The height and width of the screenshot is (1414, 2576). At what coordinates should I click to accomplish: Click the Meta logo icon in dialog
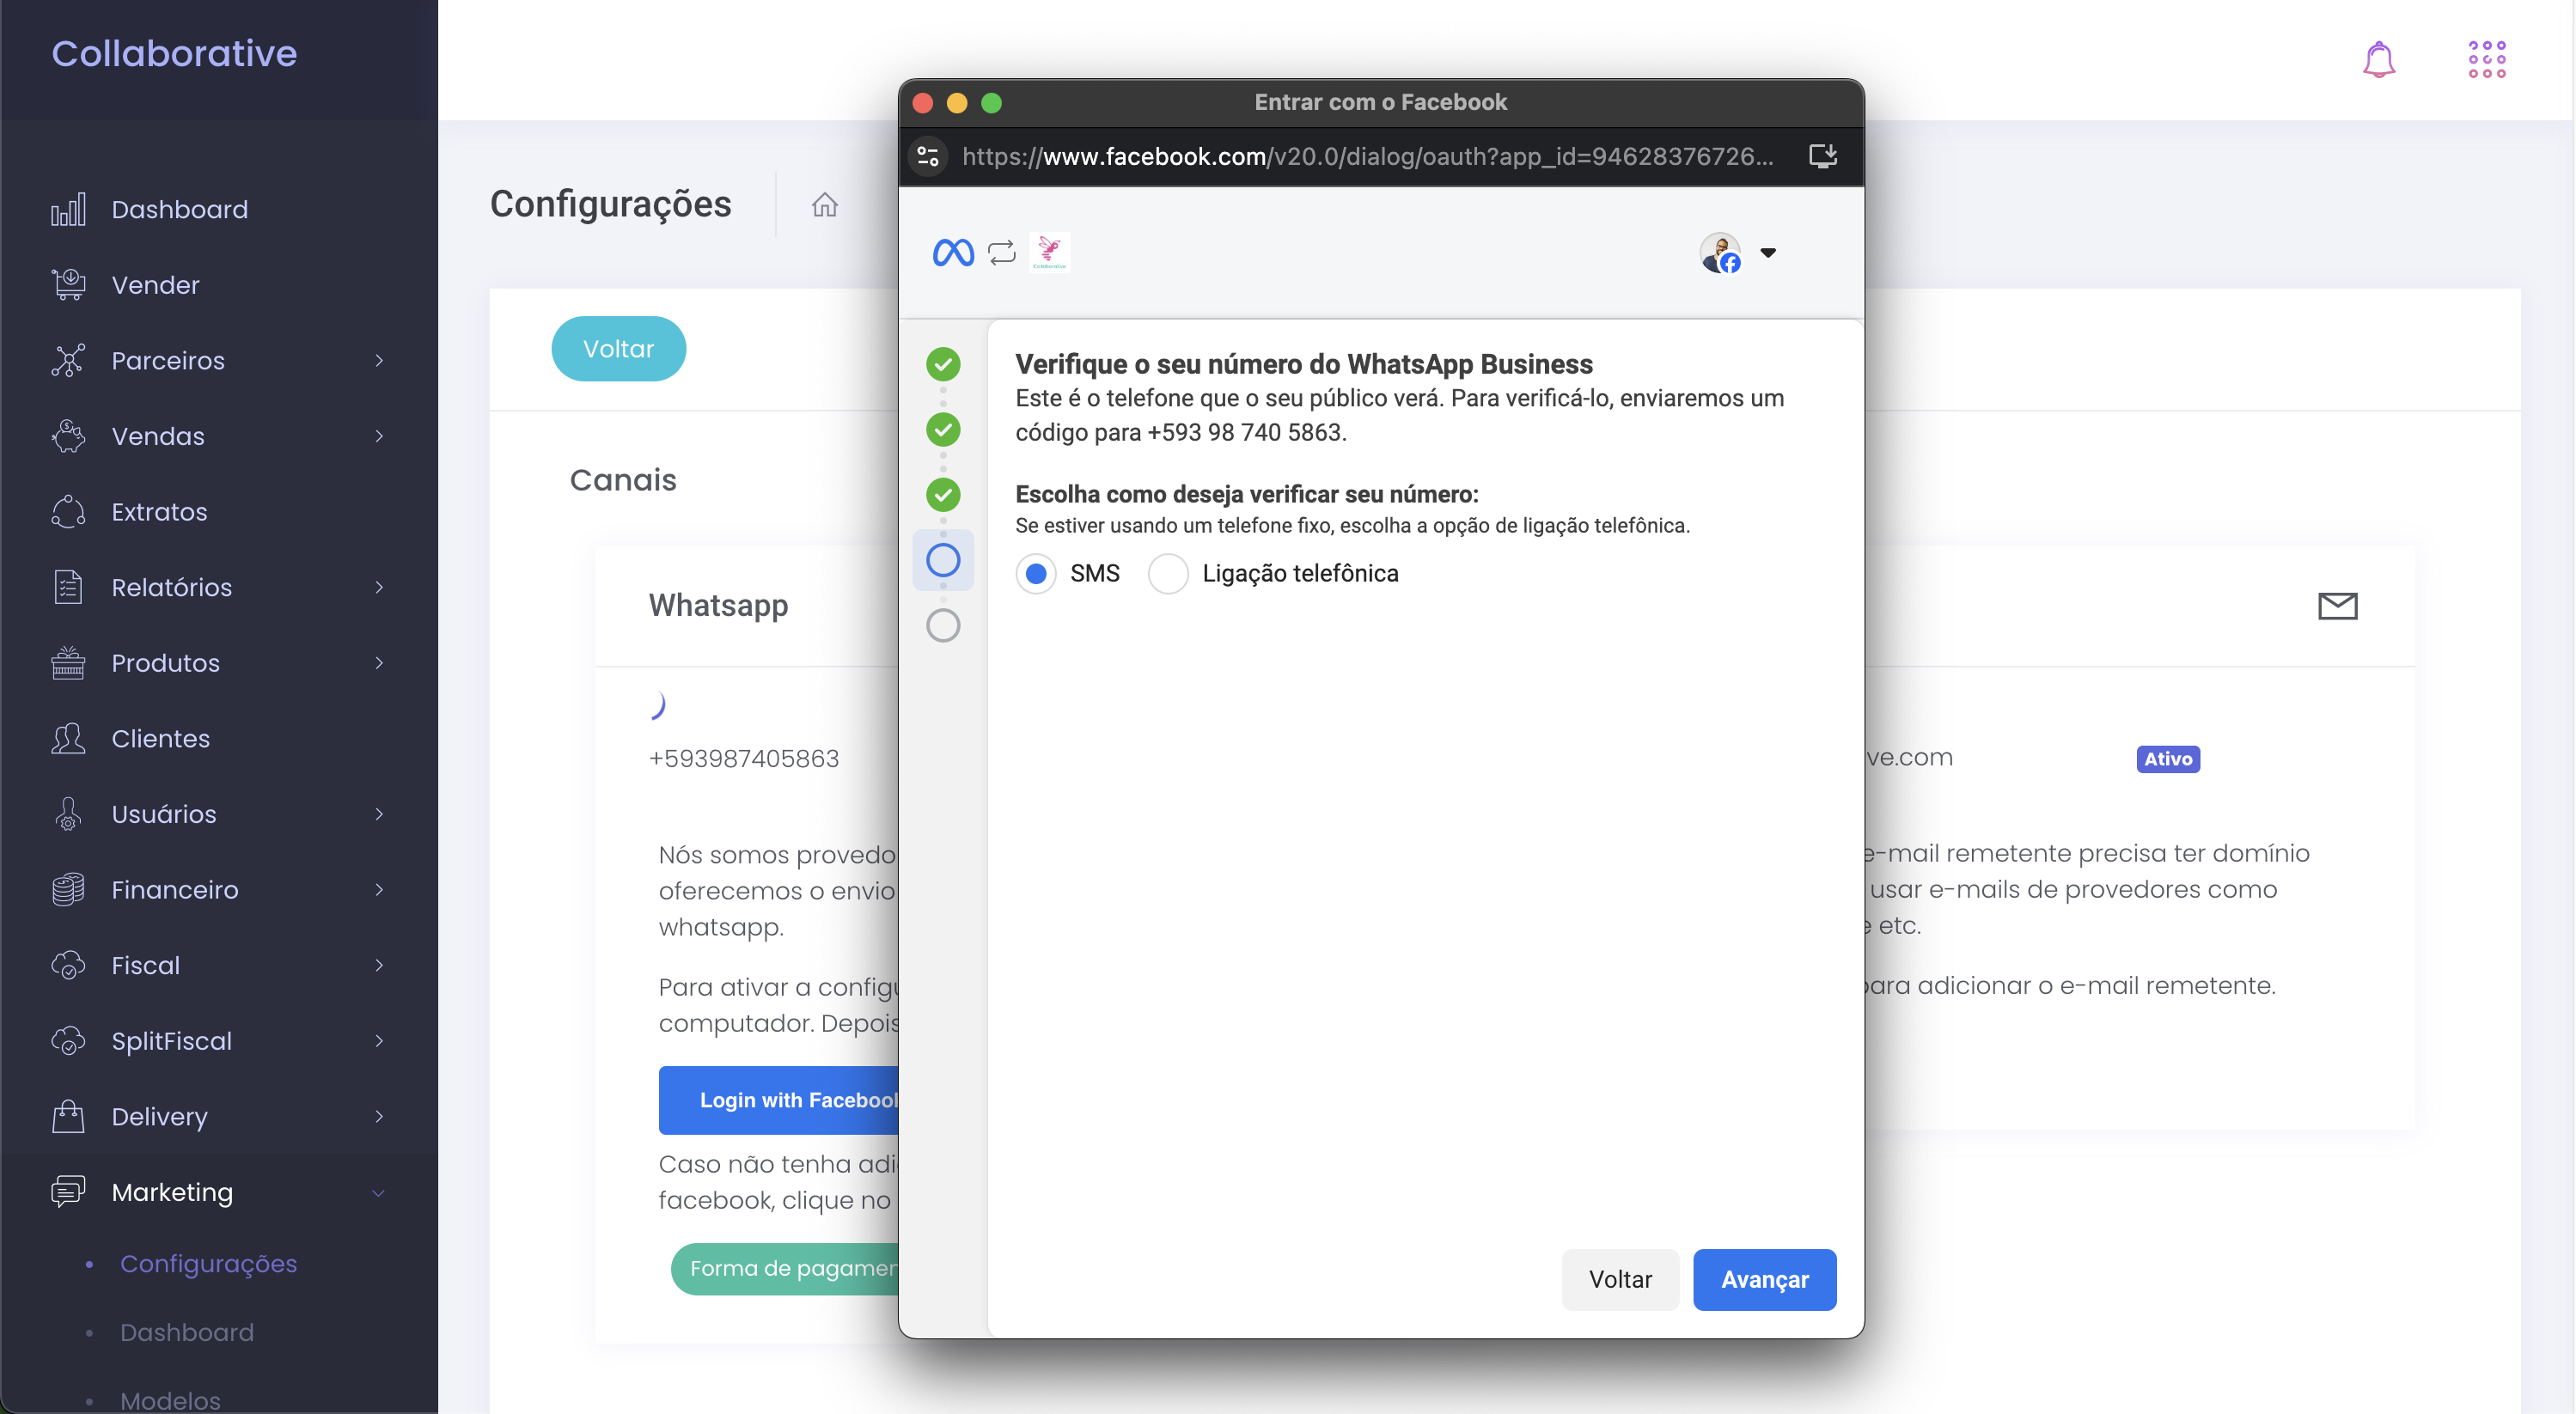click(955, 253)
